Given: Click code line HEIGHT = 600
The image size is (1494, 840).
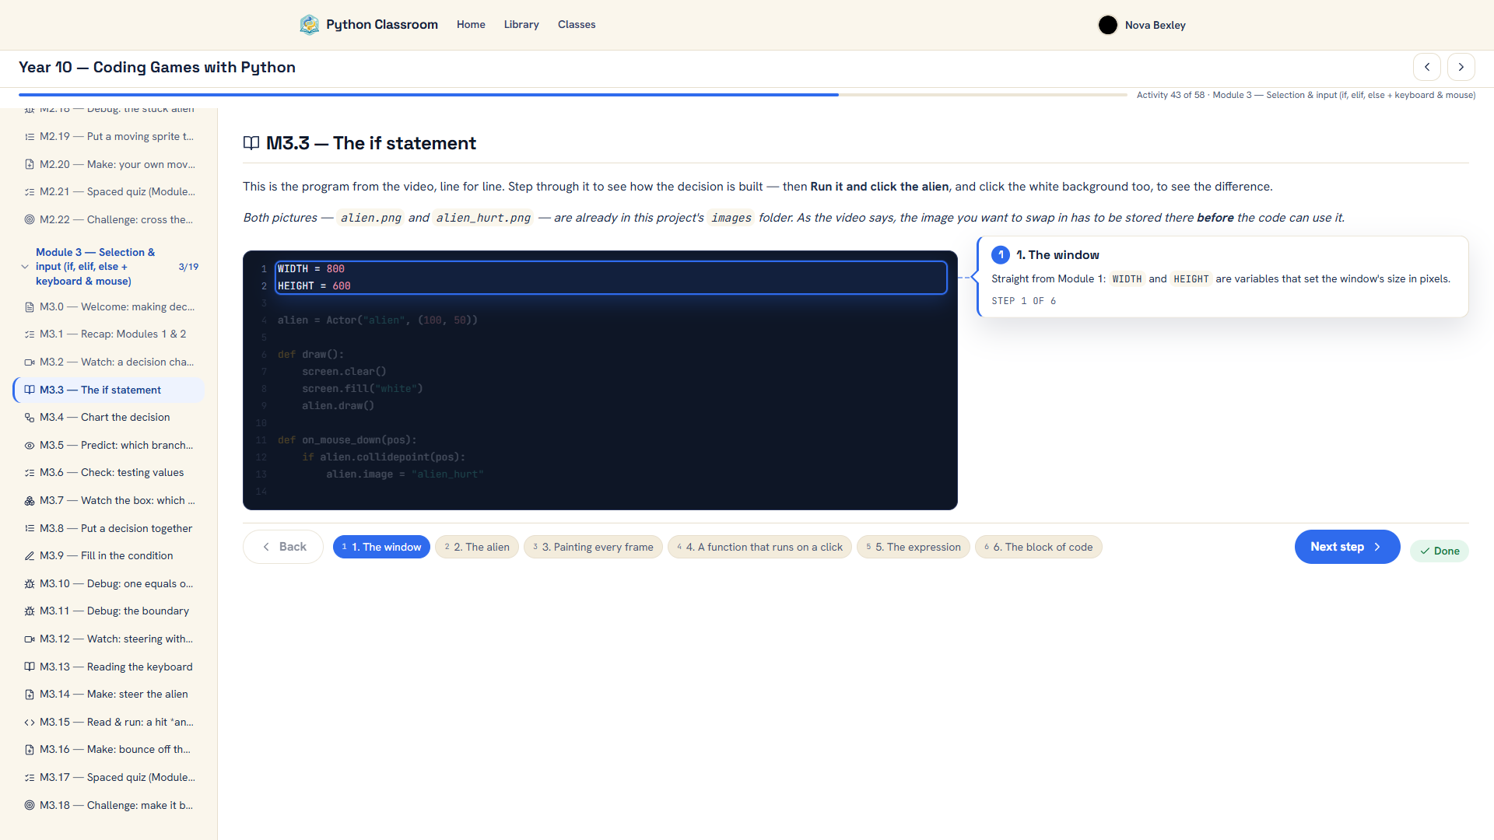Looking at the screenshot, I should point(314,286).
